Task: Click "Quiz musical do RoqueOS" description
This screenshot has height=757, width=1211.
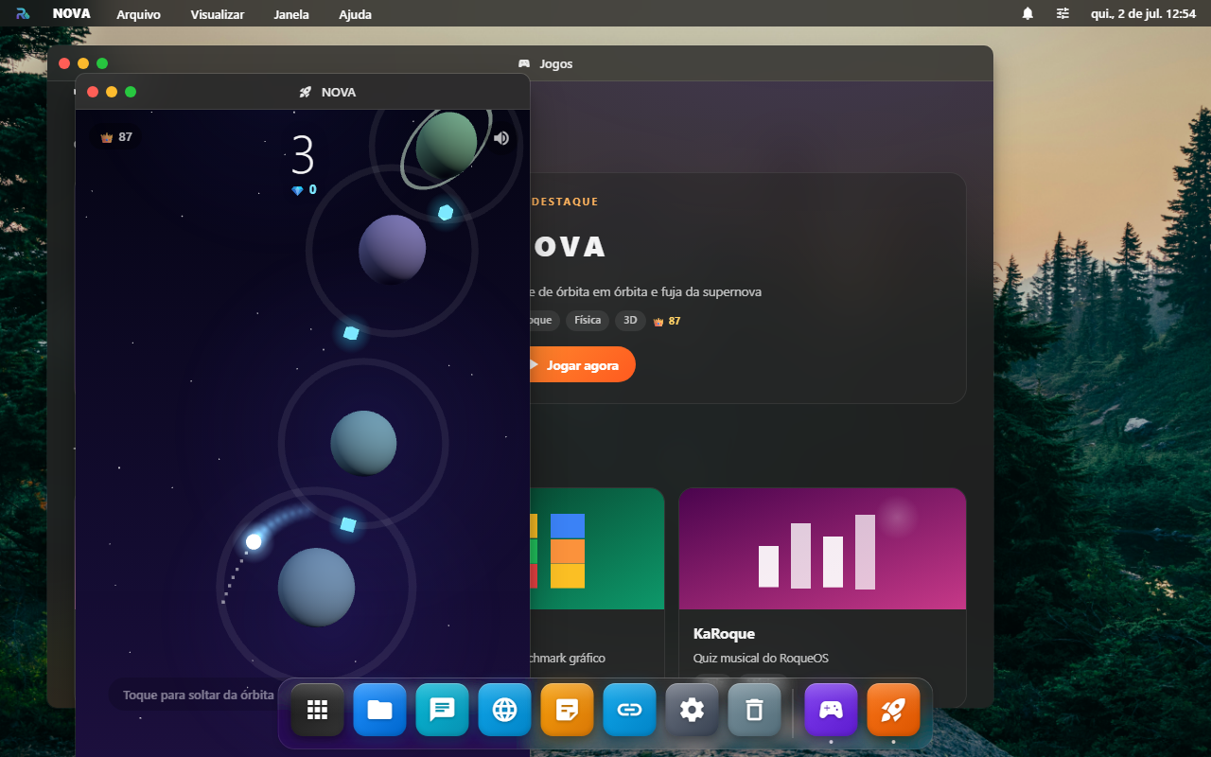Action: tap(761, 658)
